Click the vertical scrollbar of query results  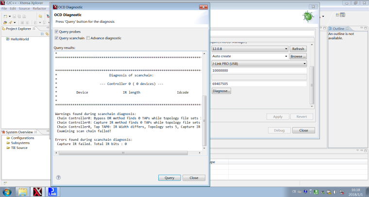click(x=204, y=121)
